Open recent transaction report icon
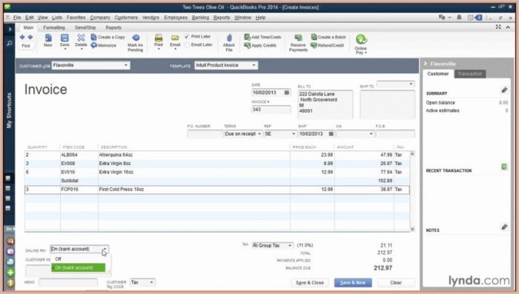Viewport: 519px width, 294px height. tap(503, 167)
